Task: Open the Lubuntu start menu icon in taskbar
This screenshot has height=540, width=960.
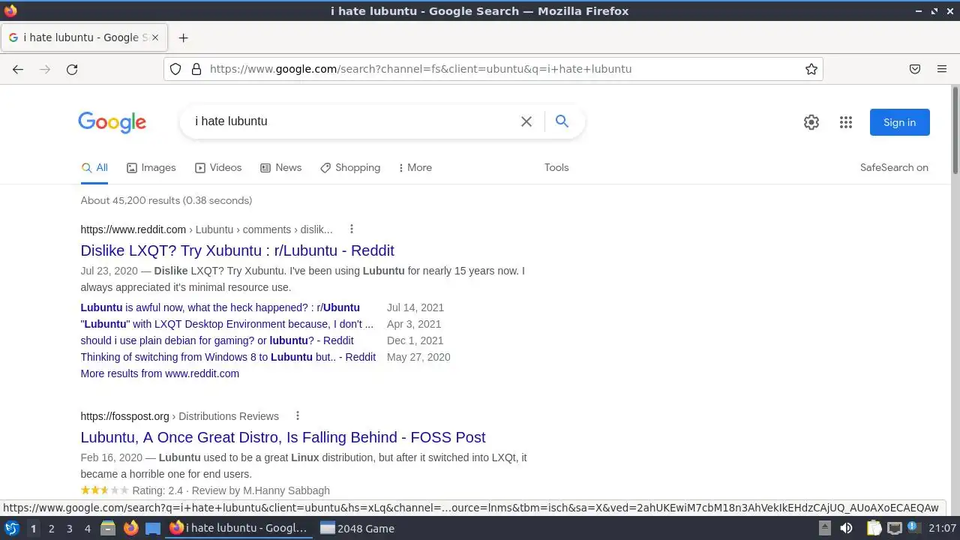Action: pos(11,529)
